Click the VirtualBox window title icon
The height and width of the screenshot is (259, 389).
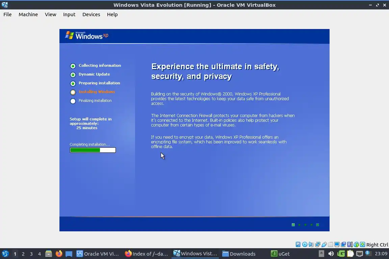pyautogui.click(x=5, y=5)
